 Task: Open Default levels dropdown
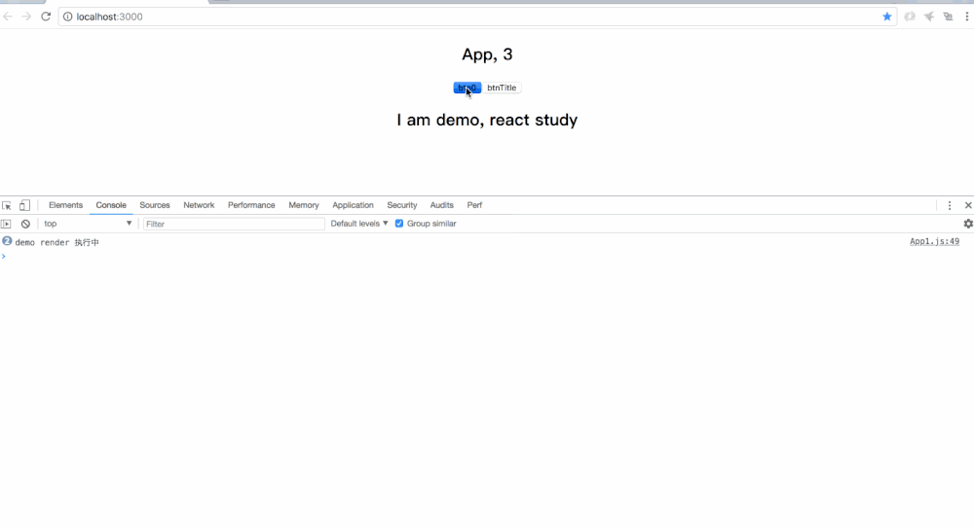coord(359,224)
